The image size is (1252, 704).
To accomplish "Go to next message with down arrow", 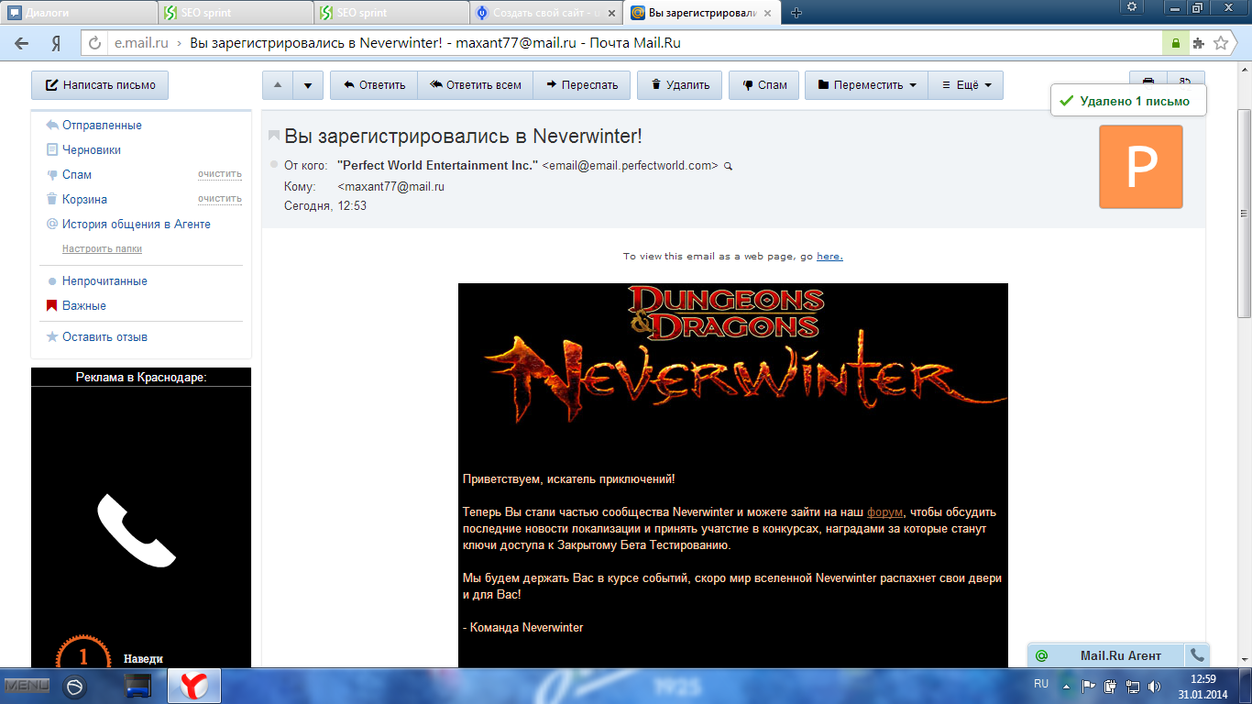I will coord(308,85).
